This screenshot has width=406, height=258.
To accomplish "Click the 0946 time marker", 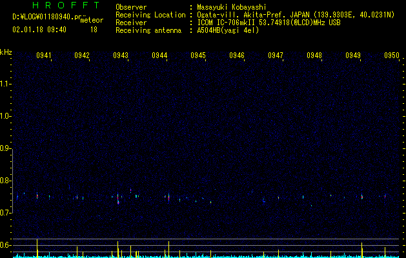I will pyautogui.click(x=237, y=55).
